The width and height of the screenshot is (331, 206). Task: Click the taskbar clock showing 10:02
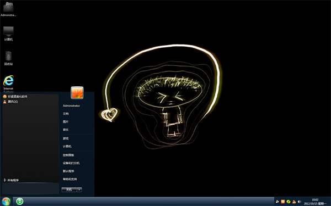point(315,200)
